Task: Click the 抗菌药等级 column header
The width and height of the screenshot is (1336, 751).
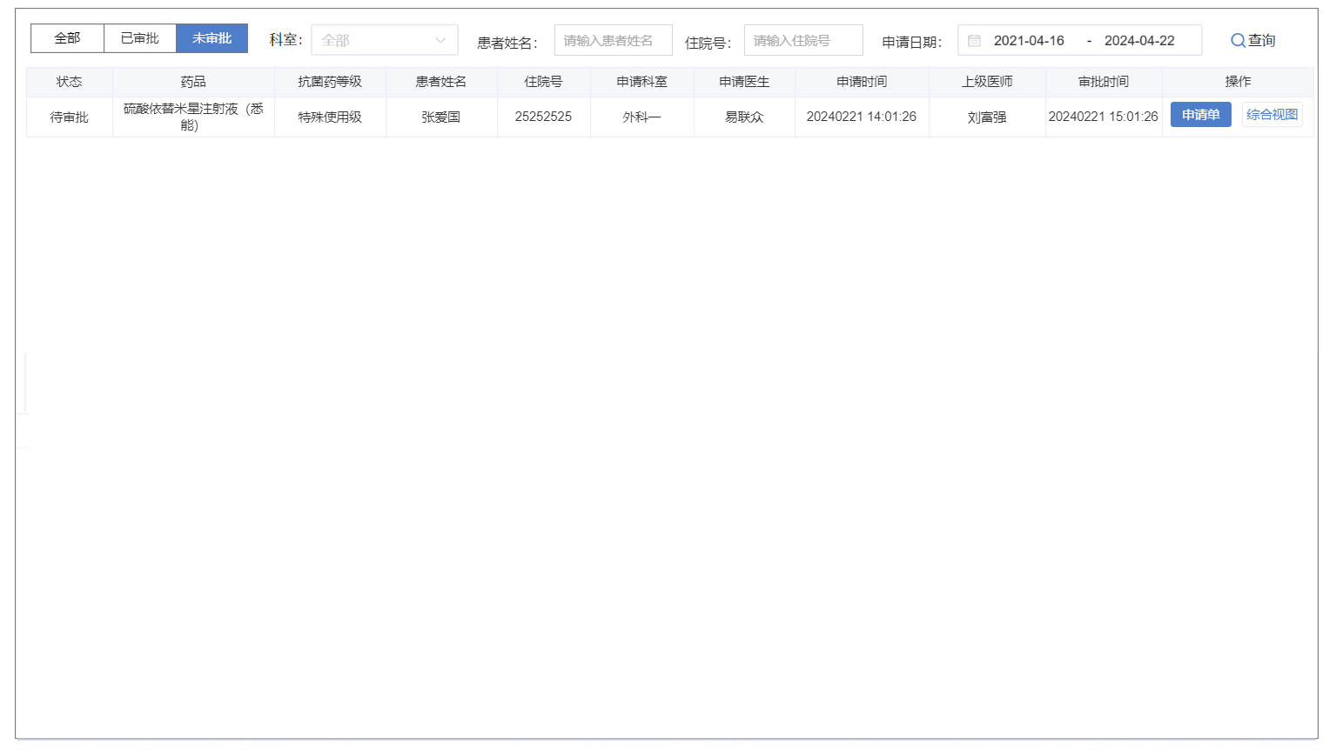Action: click(330, 82)
